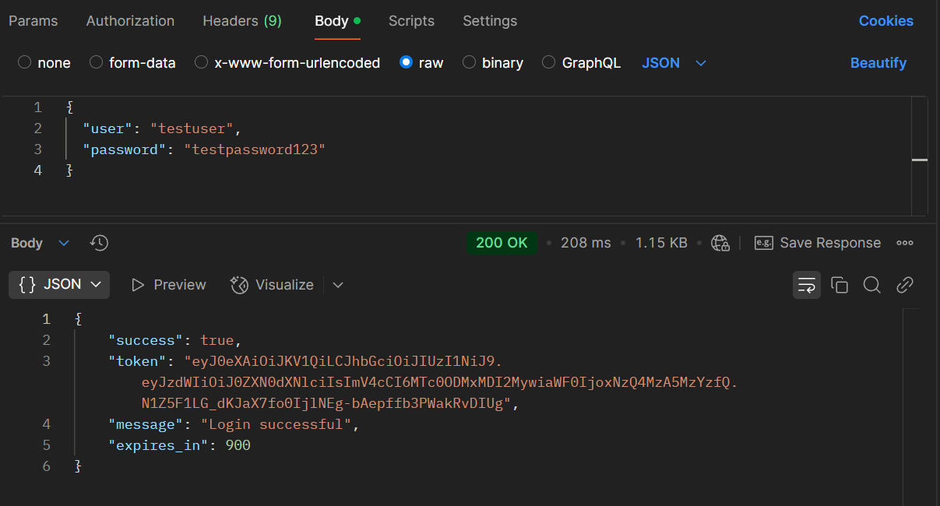Choose GraphQL as the body type
The height and width of the screenshot is (506, 940).
[x=581, y=62]
